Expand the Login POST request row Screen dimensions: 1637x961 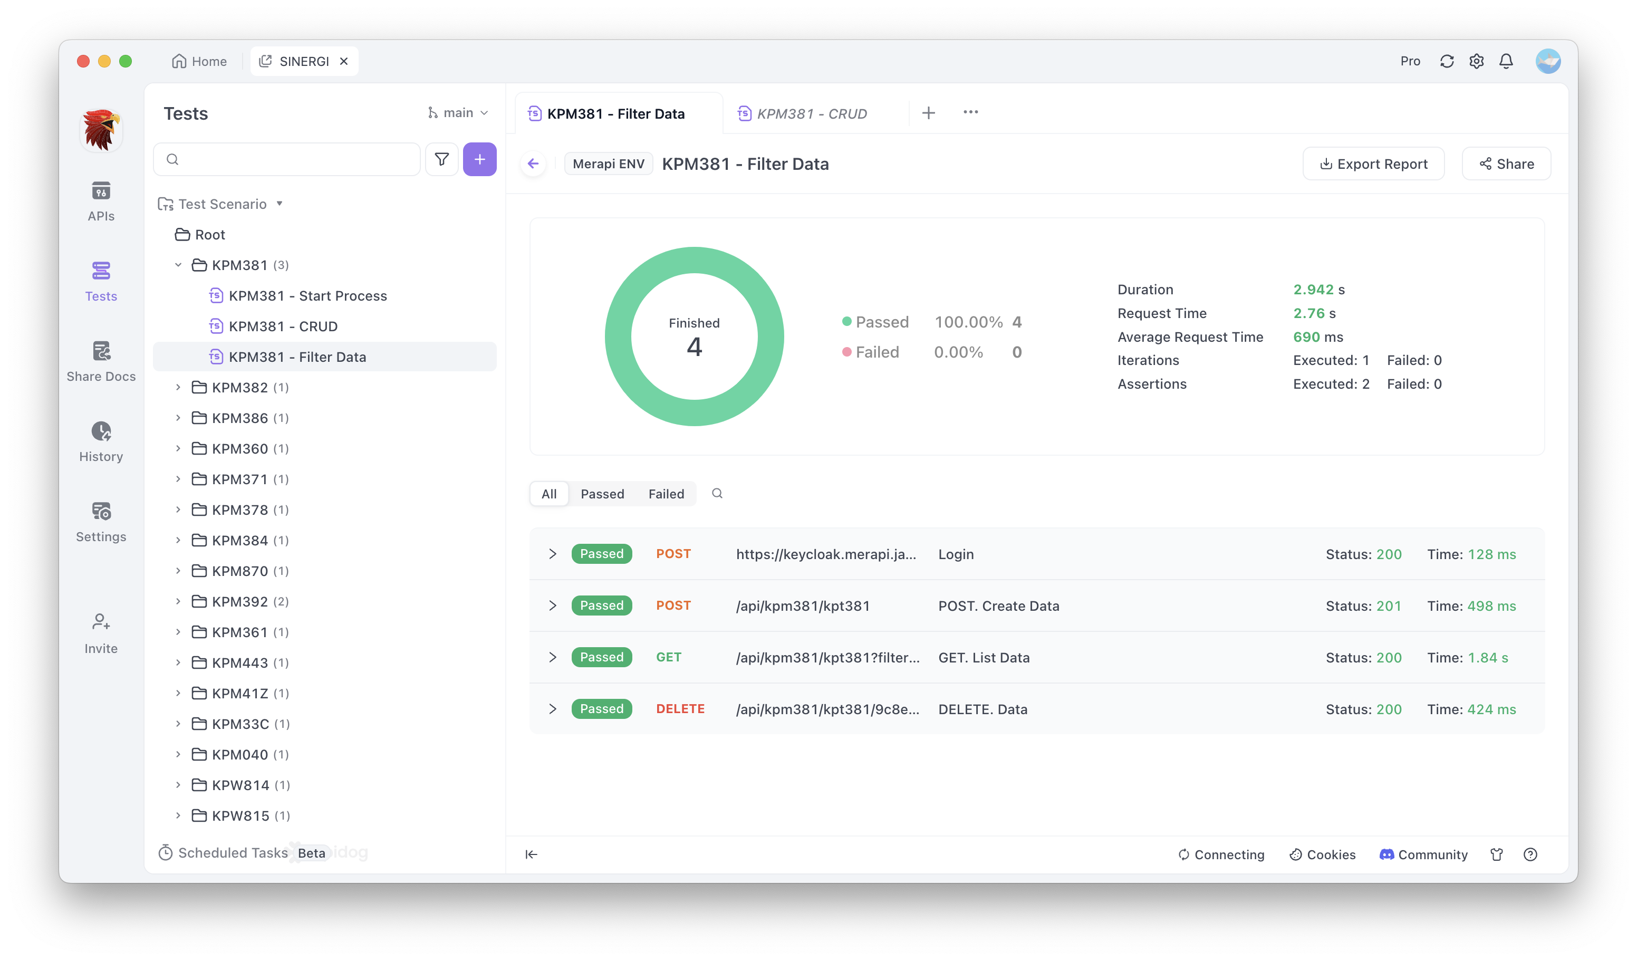click(x=552, y=554)
